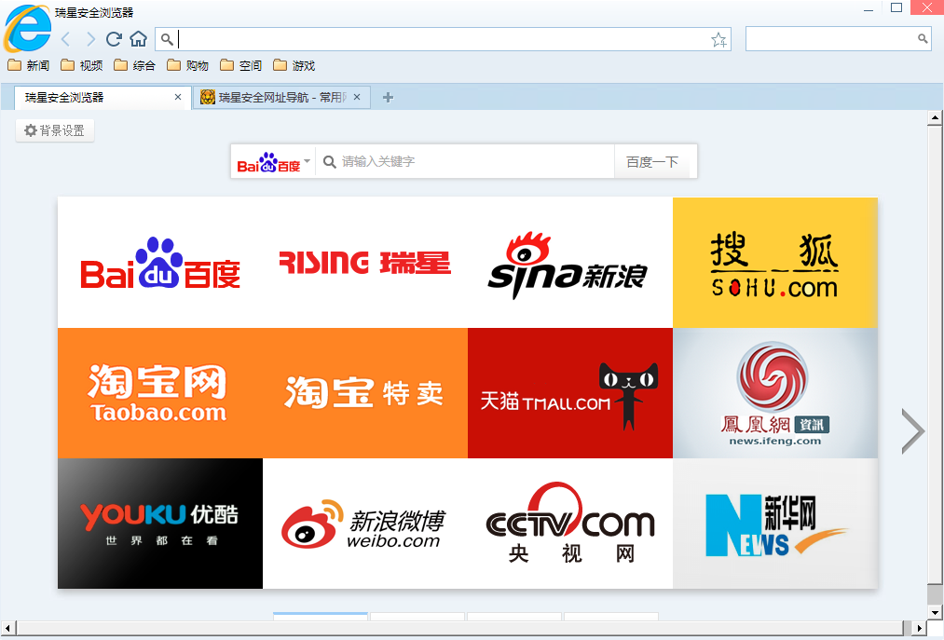
Task: Open a new tab with the plus button
Action: point(388,97)
